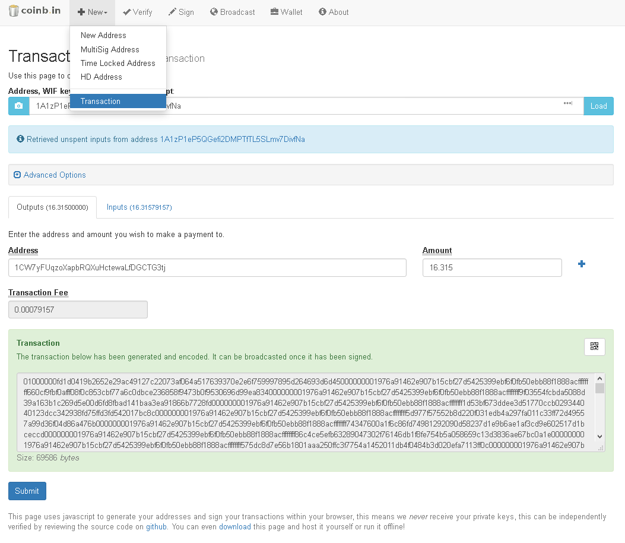Viewport: 625px width, 543px height.
Task: Open the Sign page
Action: (x=181, y=12)
